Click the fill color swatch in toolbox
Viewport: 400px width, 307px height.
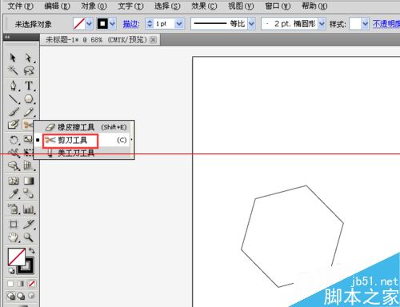coord(17,257)
